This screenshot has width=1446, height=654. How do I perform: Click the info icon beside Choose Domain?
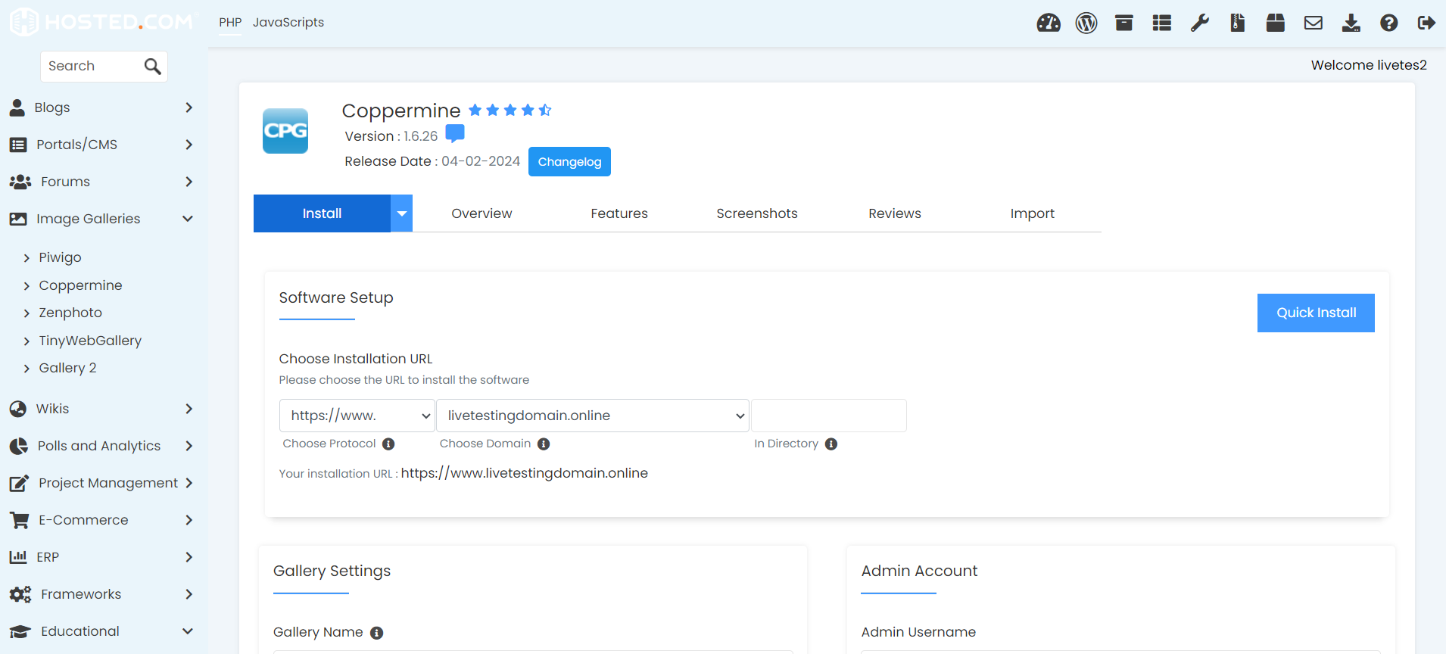click(x=544, y=444)
